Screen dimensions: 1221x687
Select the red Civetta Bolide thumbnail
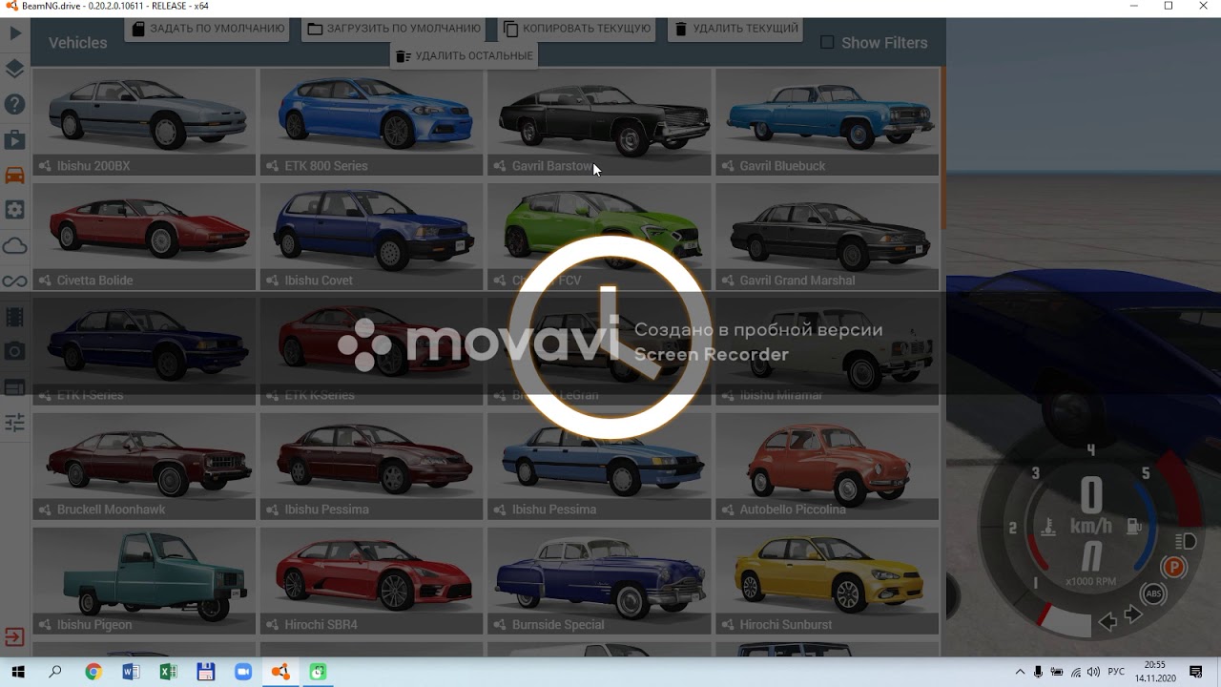(144, 236)
